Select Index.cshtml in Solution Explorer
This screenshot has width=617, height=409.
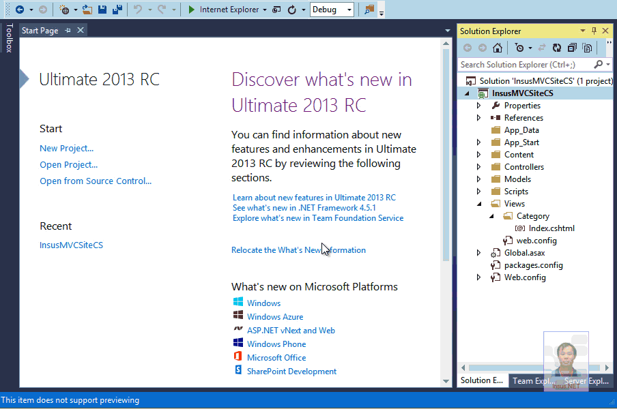pos(551,228)
